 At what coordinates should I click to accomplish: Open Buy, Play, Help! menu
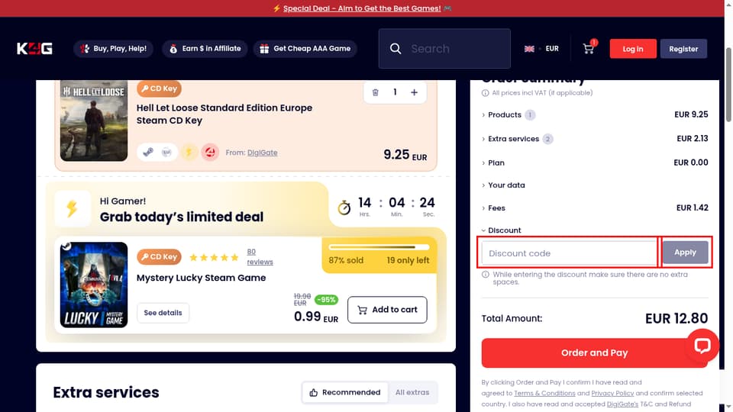pos(113,49)
